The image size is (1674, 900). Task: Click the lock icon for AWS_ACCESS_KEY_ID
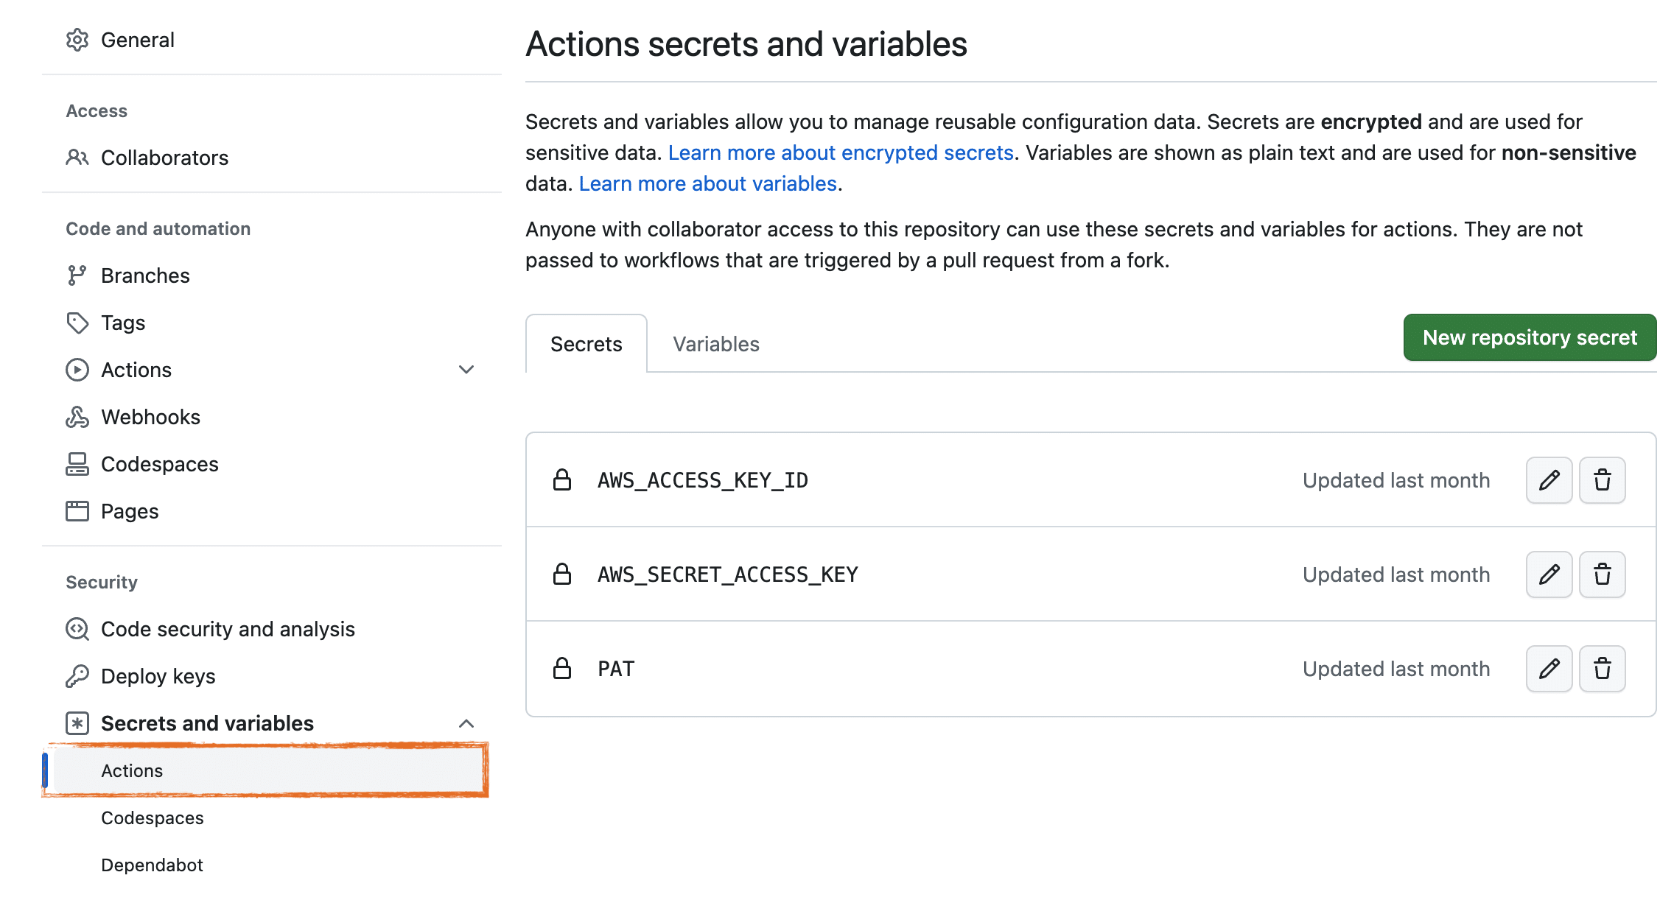[x=562, y=479]
